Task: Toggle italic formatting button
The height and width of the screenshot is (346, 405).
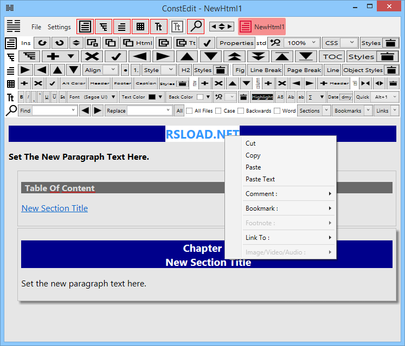Action: coord(28,97)
